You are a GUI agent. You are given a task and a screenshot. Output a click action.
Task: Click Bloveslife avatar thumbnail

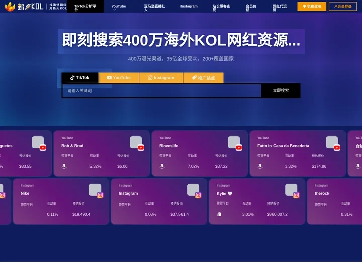234,142
